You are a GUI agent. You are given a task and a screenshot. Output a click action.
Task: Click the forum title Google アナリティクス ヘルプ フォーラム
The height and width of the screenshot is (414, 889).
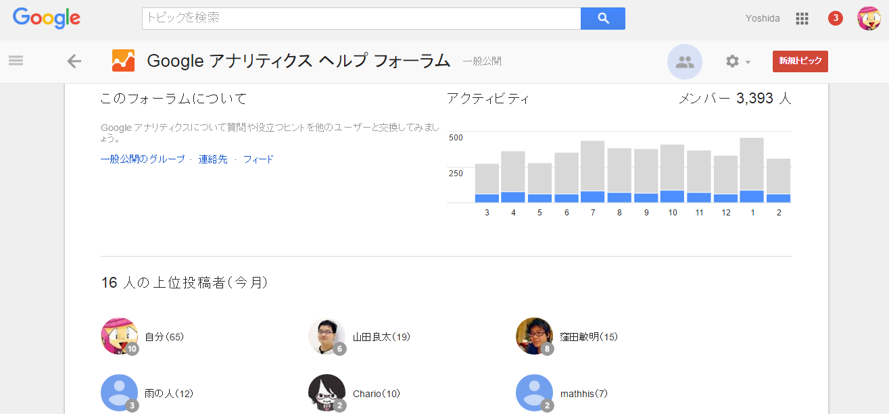point(298,61)
